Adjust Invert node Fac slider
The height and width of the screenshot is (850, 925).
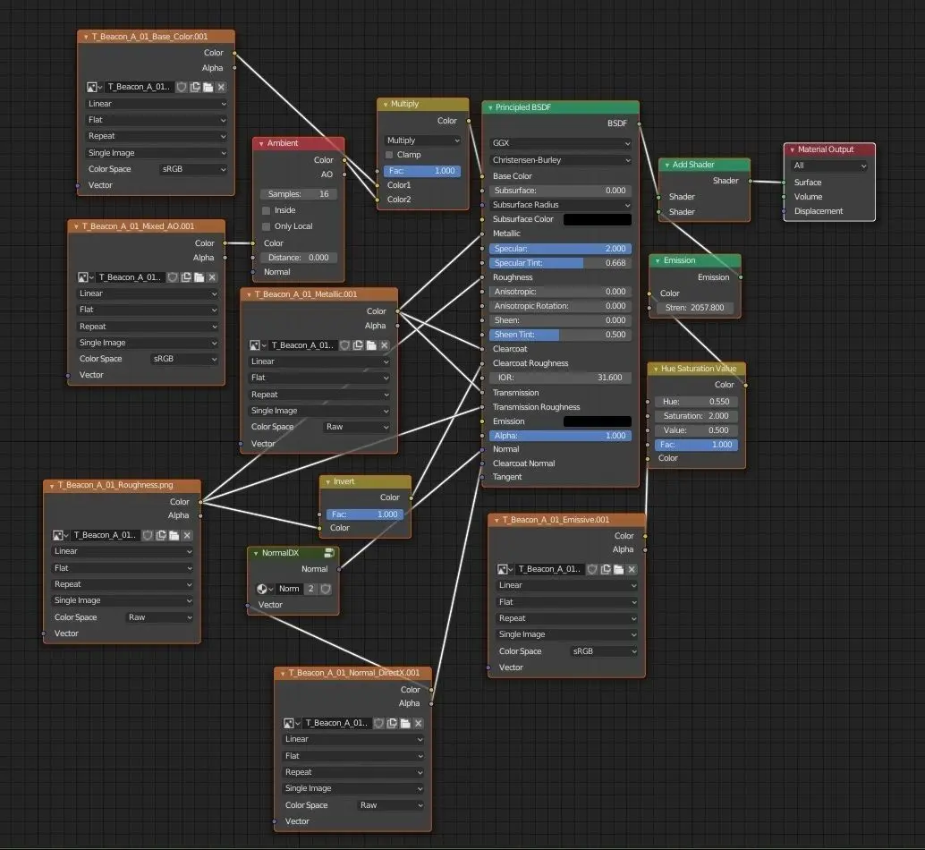365,514
